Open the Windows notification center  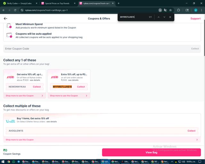tap(200, 162)
